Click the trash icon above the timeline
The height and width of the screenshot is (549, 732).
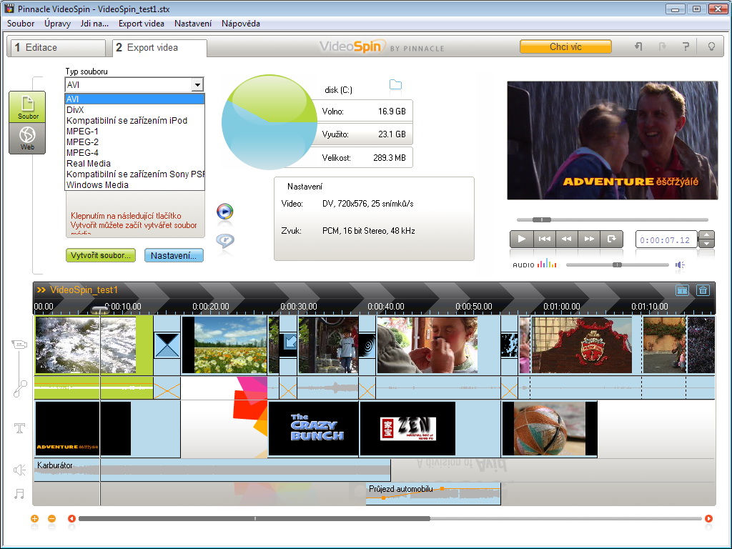703,290
